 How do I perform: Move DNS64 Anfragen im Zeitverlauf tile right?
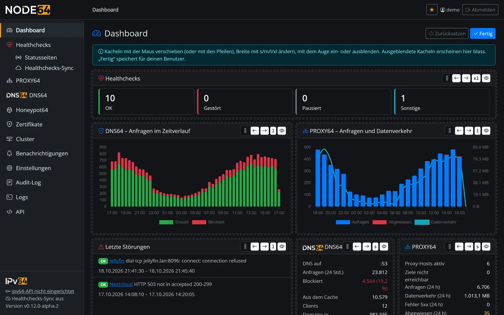(x=265, y=131)
